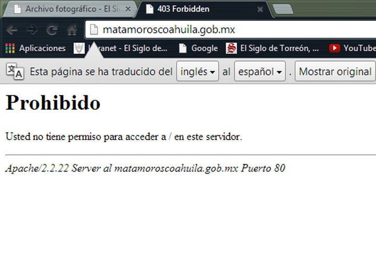Open the YouTube bookmark
Screen dimensions: 376x253
[352, 49]
